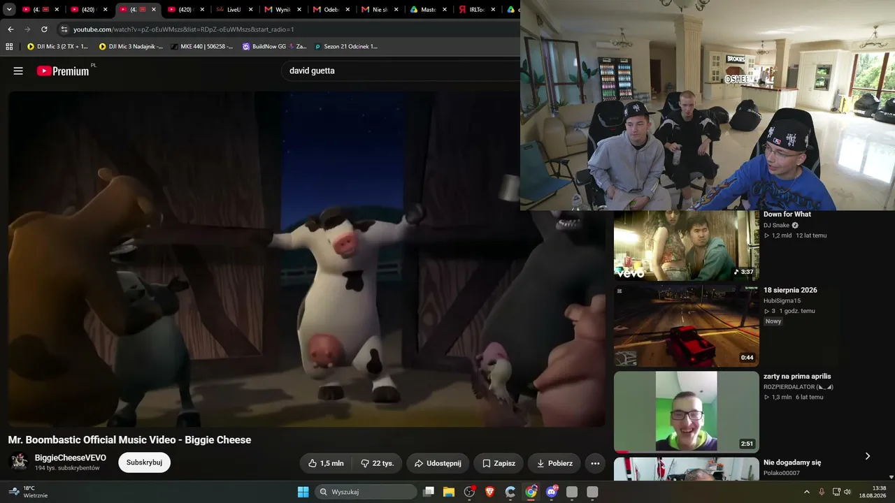Select the 'zarty na prima aprilis' title
This screenshot has height=503, width=895.
coord(797,376)
